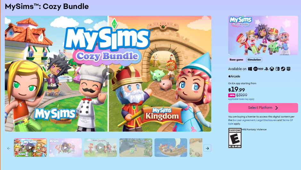
Task: Click the Select Platform button
Action: click(263, 108)
